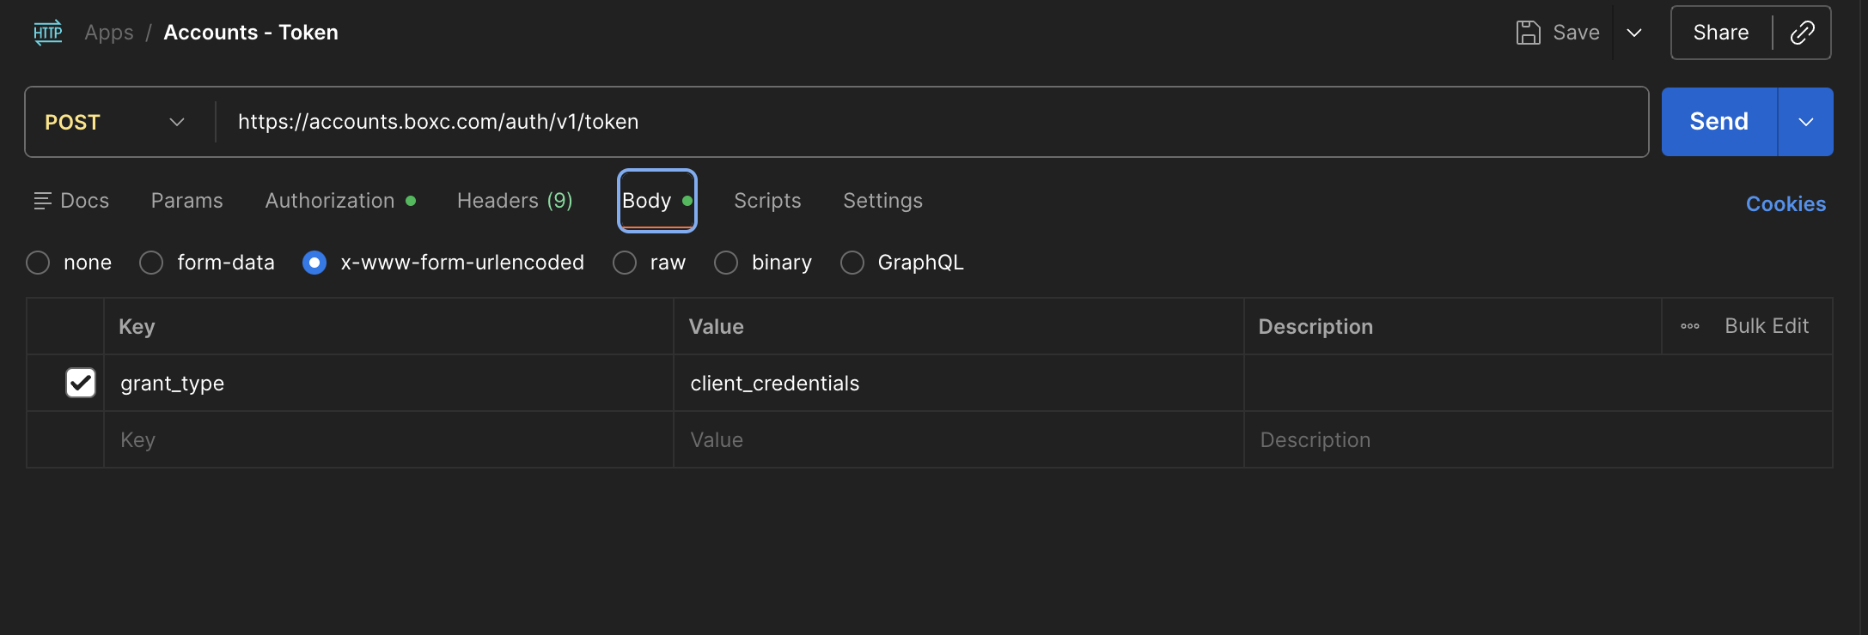Viewport: 1868px width, 635px height.
Task: Toggle the grant_type row checkbox
Action: [x=81, y=383]
